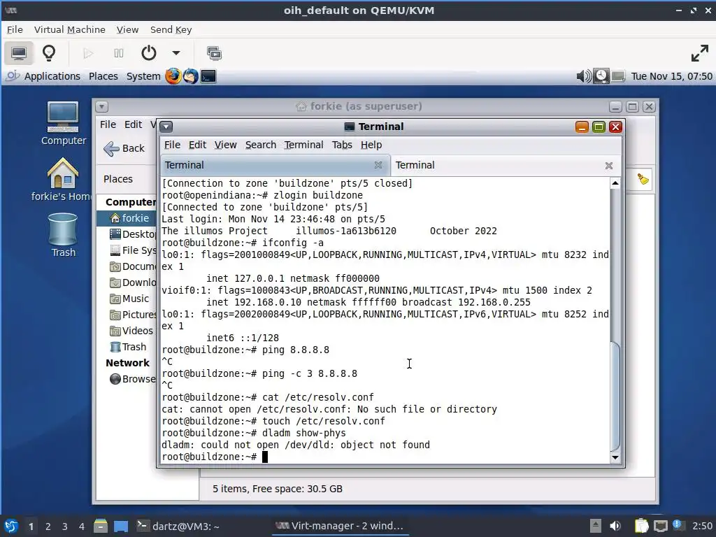Open network status icon in guest panel
This screenshot has height=537, width=716.
618,76
